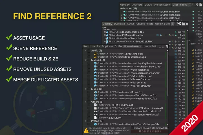Click the RTF document icon beside Skybox_License.rtf
Viewport: 203px width, 135px height.
pos(95,108)
